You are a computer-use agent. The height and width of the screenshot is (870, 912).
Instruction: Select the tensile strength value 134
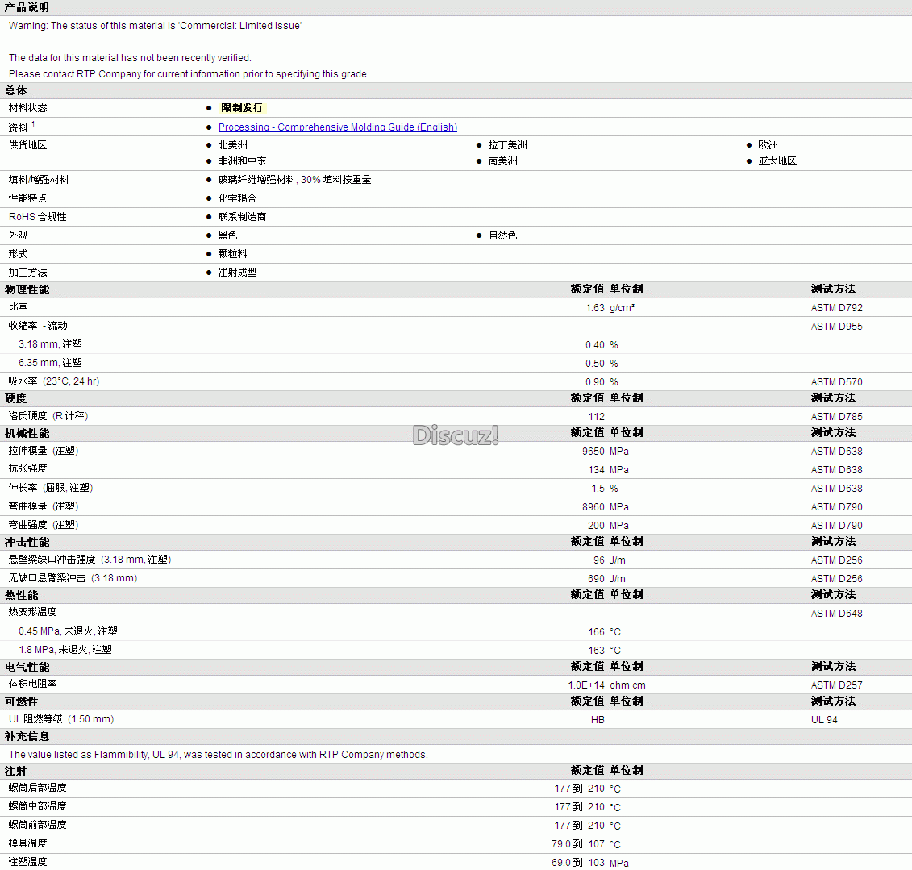596,470
